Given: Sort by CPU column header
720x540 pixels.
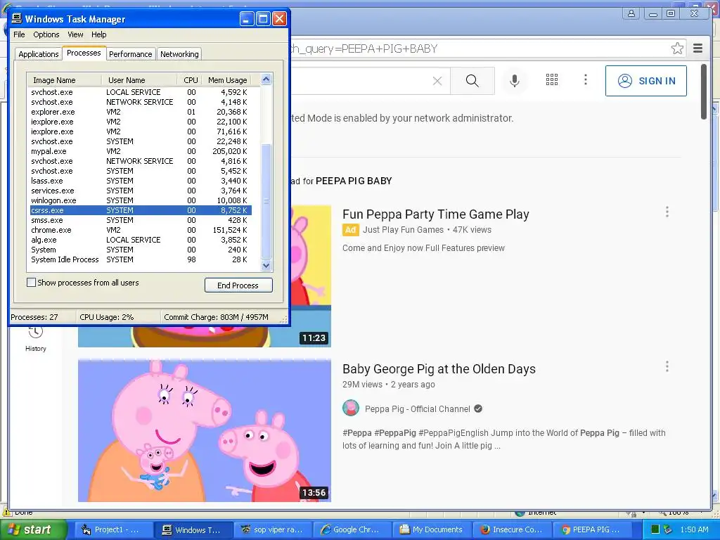Looking at the screenshot, I should pyautogui.click(x=190, y=80).
